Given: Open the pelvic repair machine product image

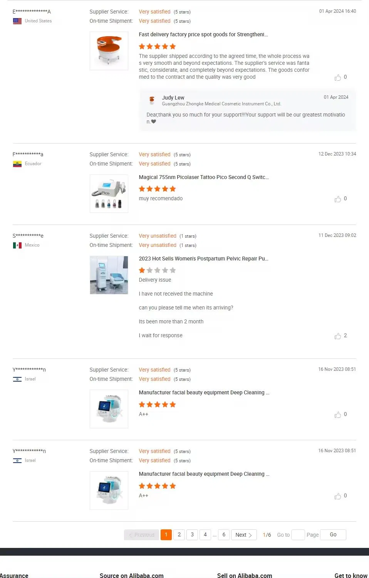Looking at the screenshot, I should 109,275.
